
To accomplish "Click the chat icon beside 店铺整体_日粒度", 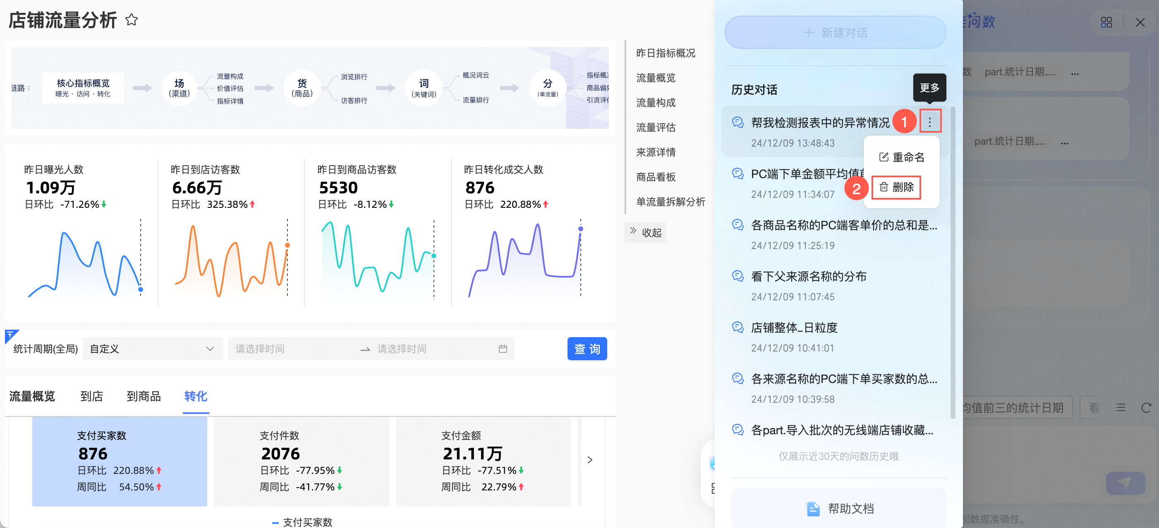I will (738, 327).
